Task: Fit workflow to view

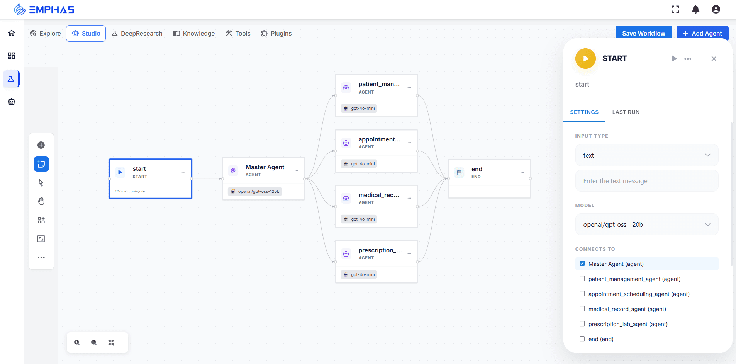Action: click(x=111, y=342)
